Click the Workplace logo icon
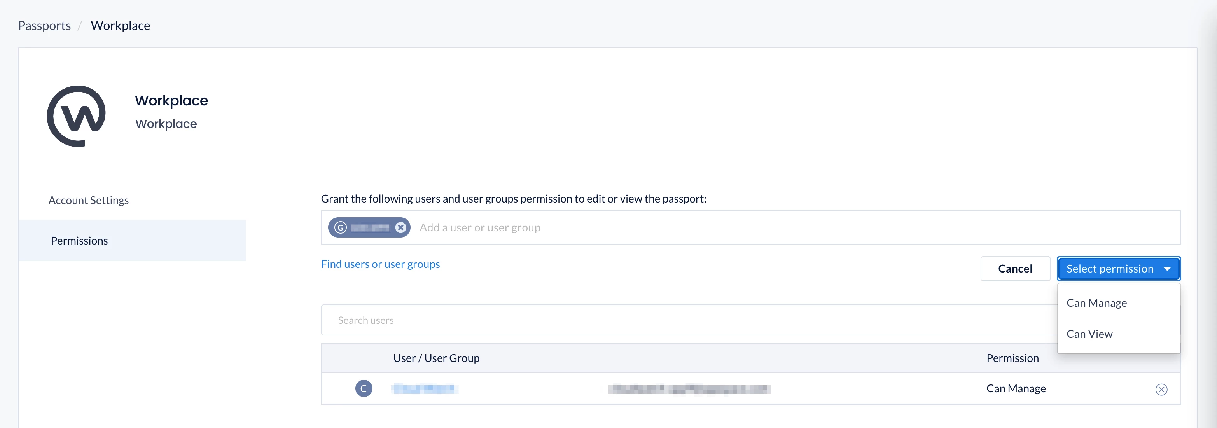The height and width of the screenshot is (428, 1217). [76, 116]
